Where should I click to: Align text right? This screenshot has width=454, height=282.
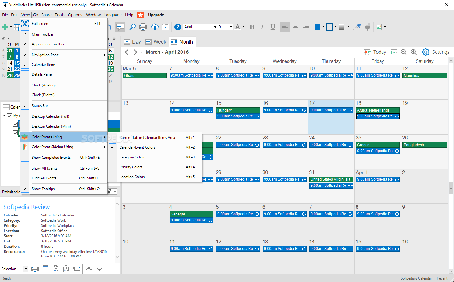(306, 27)
